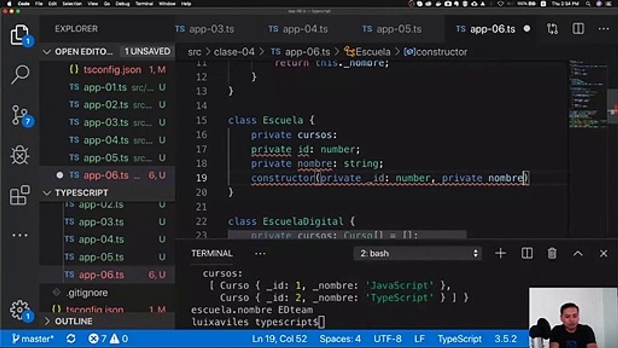The height and width of the screenshot is (348, 618).
Task: Split the terminal panel
Action: pos(527,253)
